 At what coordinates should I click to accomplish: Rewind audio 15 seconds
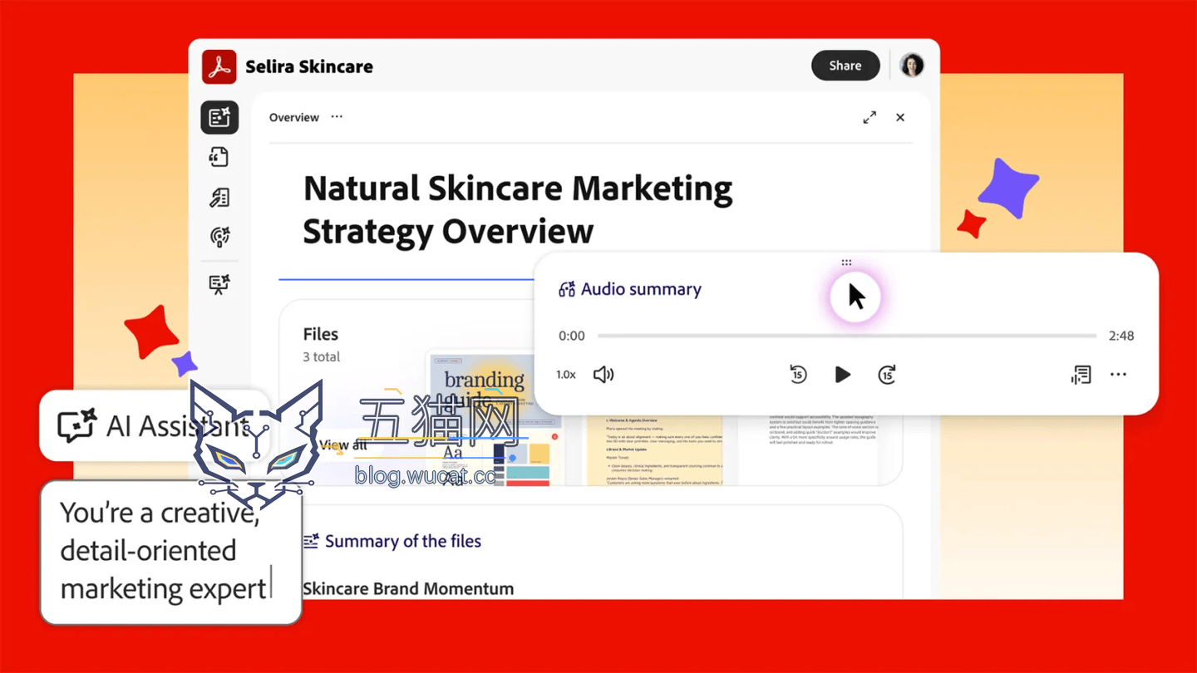[798, 375]
